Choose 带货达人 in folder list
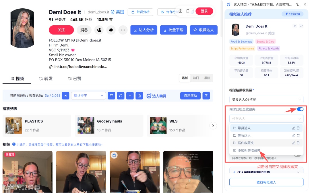This screenshot has width=310, height=193. 266,128
